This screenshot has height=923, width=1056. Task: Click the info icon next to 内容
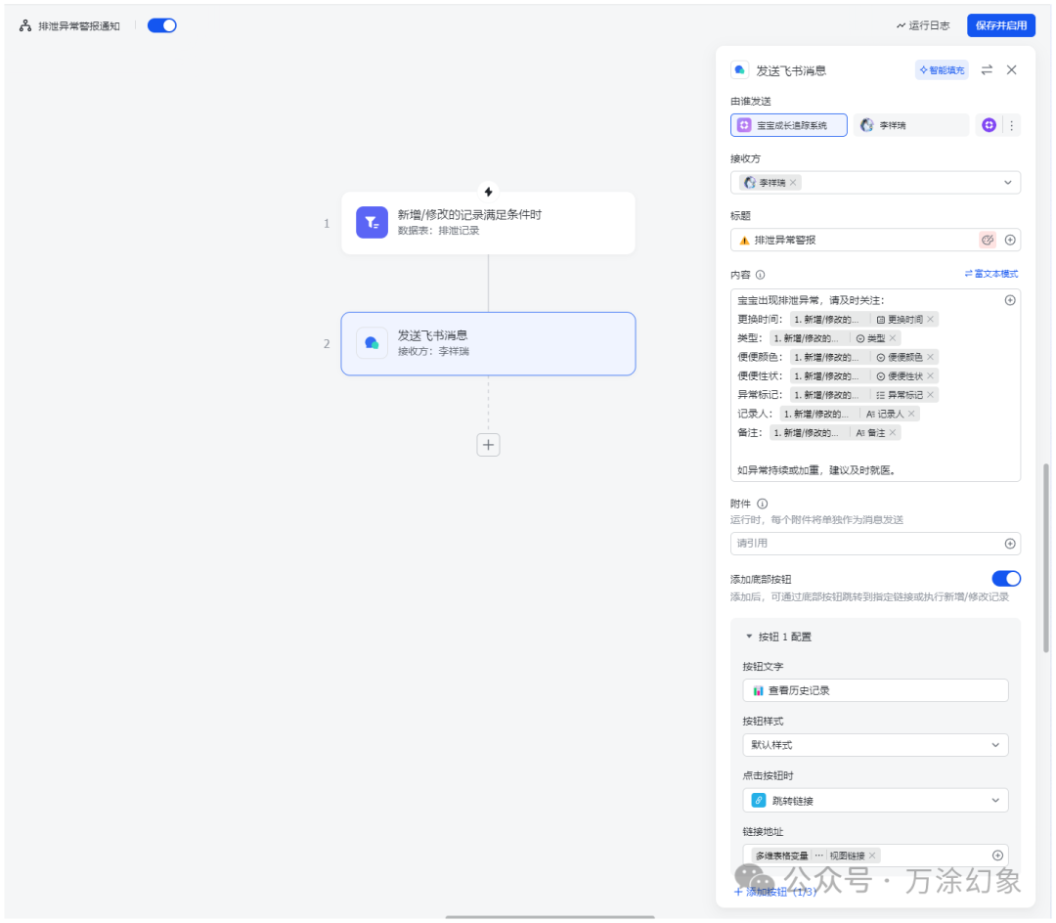click(x=760, y=275)
